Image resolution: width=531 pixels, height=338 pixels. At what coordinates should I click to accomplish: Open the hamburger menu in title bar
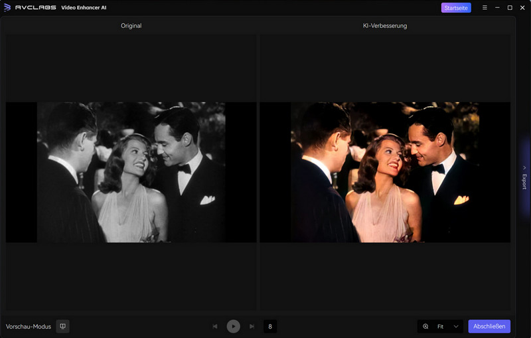click(x=485, y=7)
